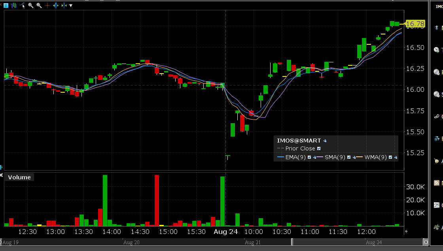
Task: Uncheck the Prior Close checkbox
Action: point(319,149)
